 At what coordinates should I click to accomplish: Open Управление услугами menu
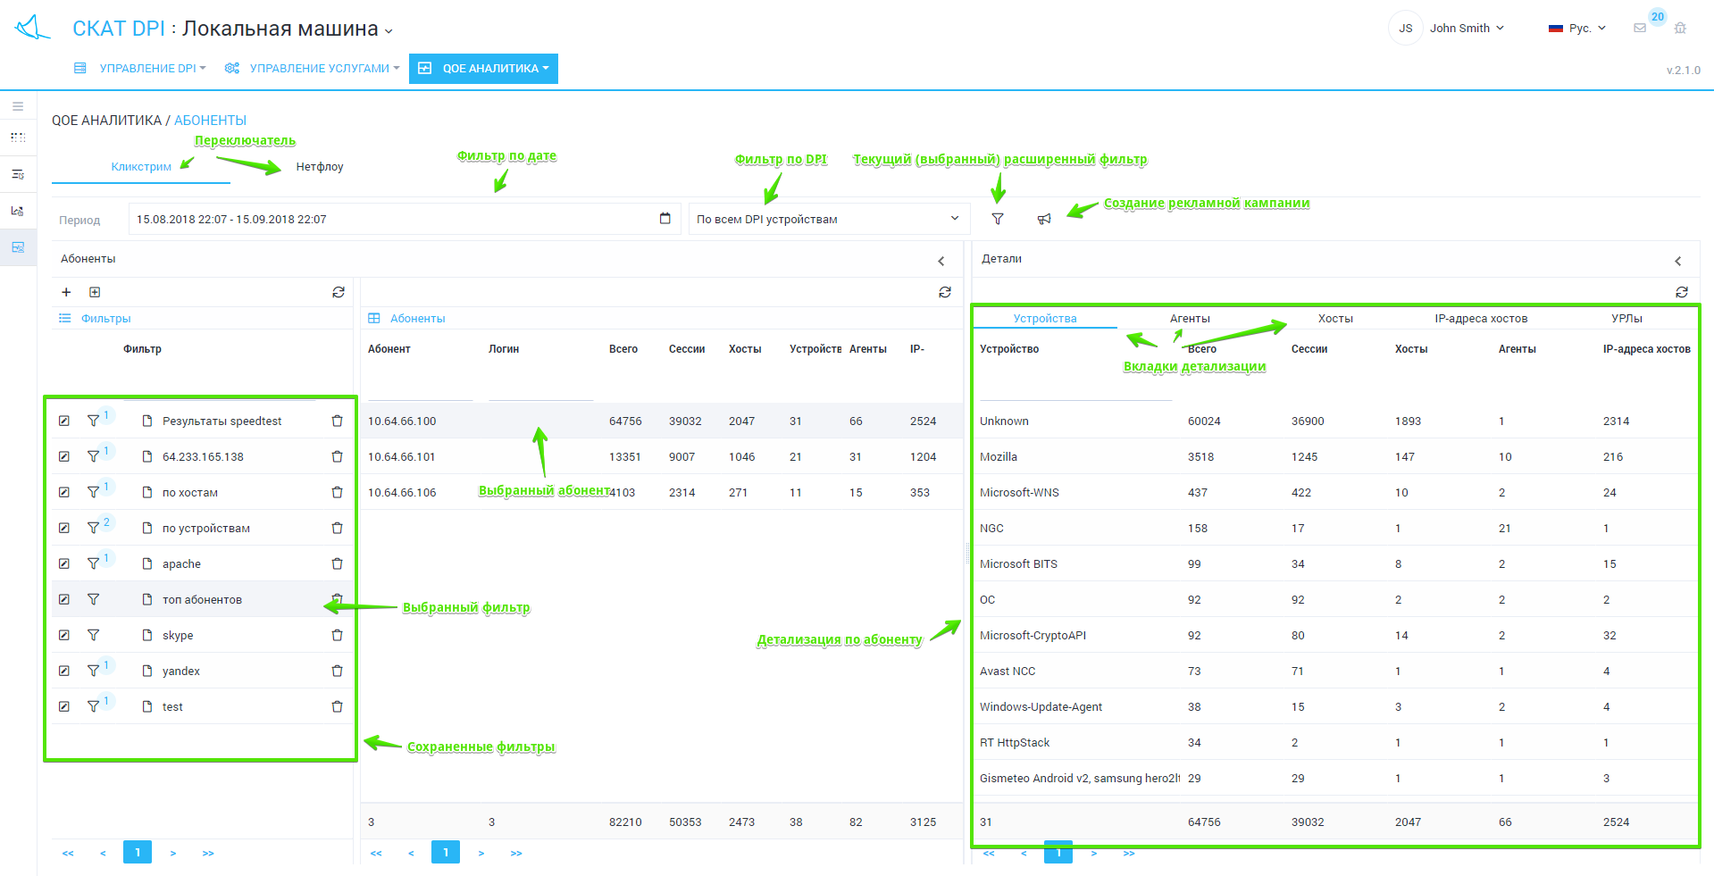pyautogui.click(x=319, y=69)
